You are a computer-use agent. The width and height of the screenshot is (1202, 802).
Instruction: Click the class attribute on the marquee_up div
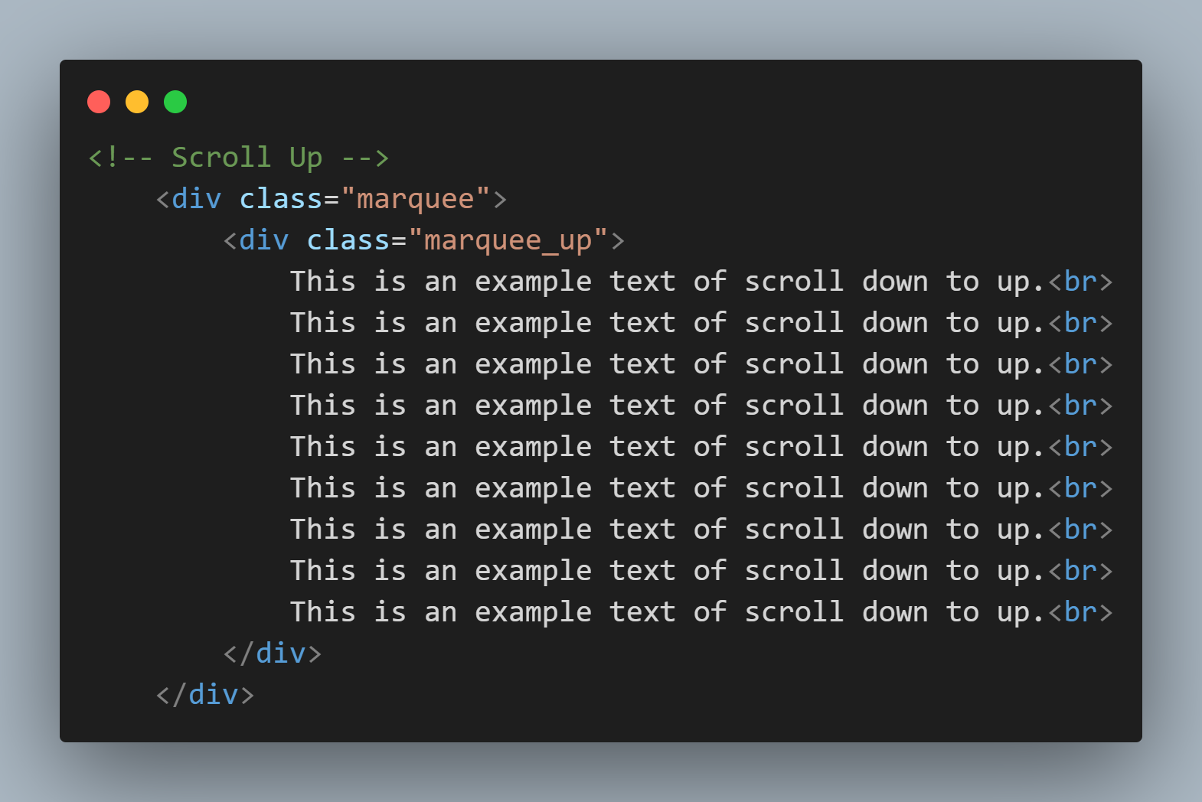(348, 240)
